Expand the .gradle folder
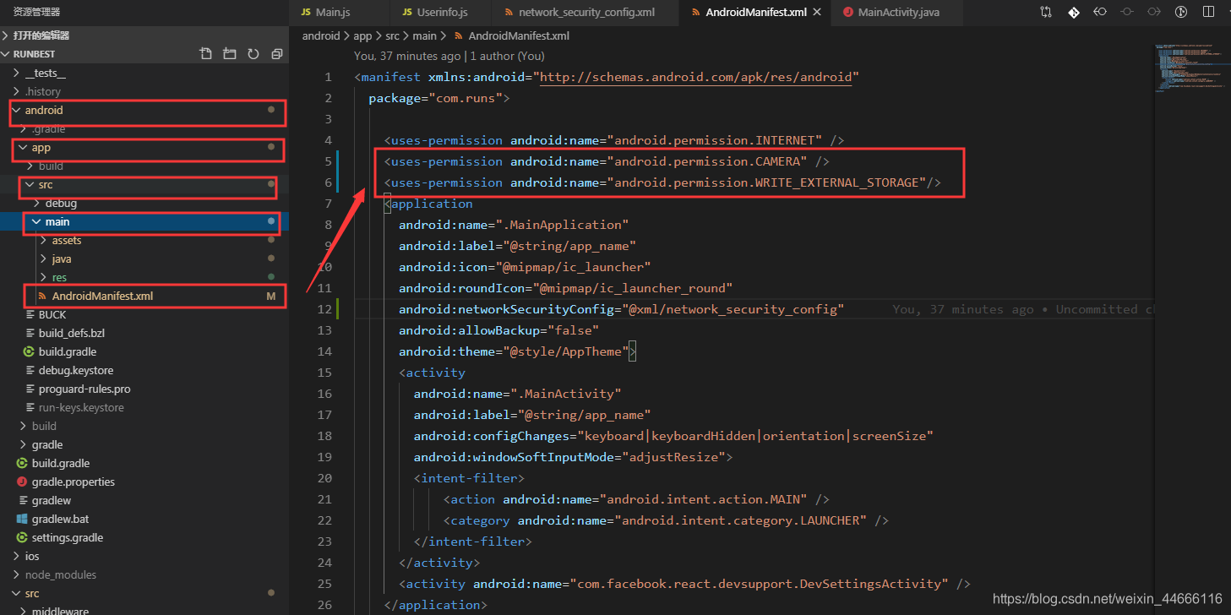 point(23,128)
